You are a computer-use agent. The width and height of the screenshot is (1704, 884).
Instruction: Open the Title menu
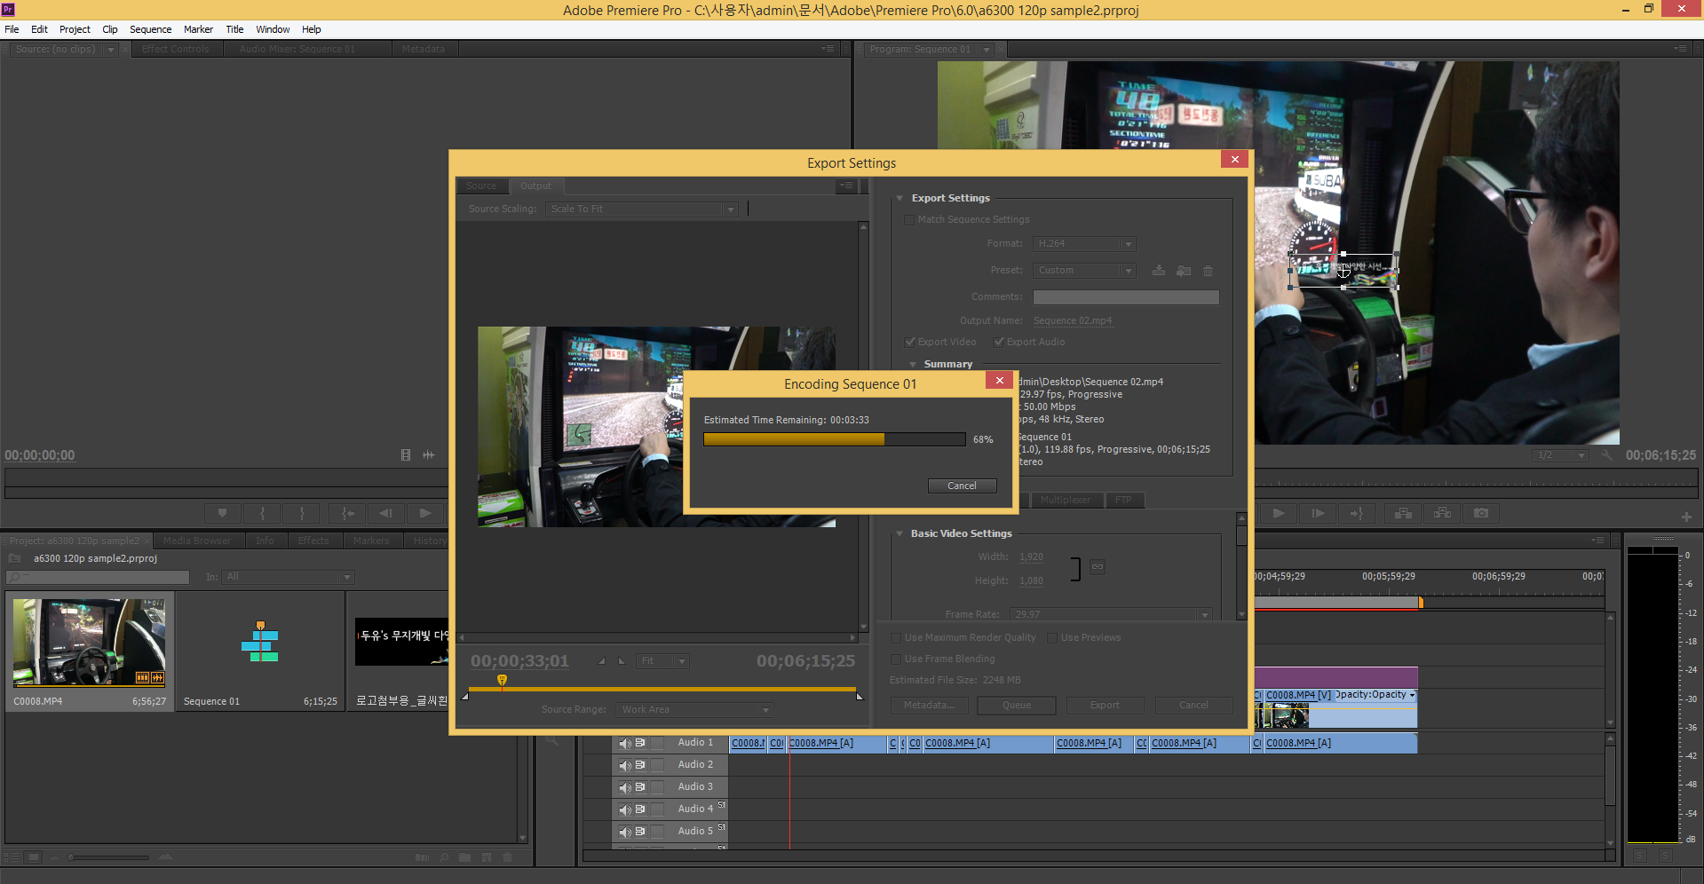point(234,29)
